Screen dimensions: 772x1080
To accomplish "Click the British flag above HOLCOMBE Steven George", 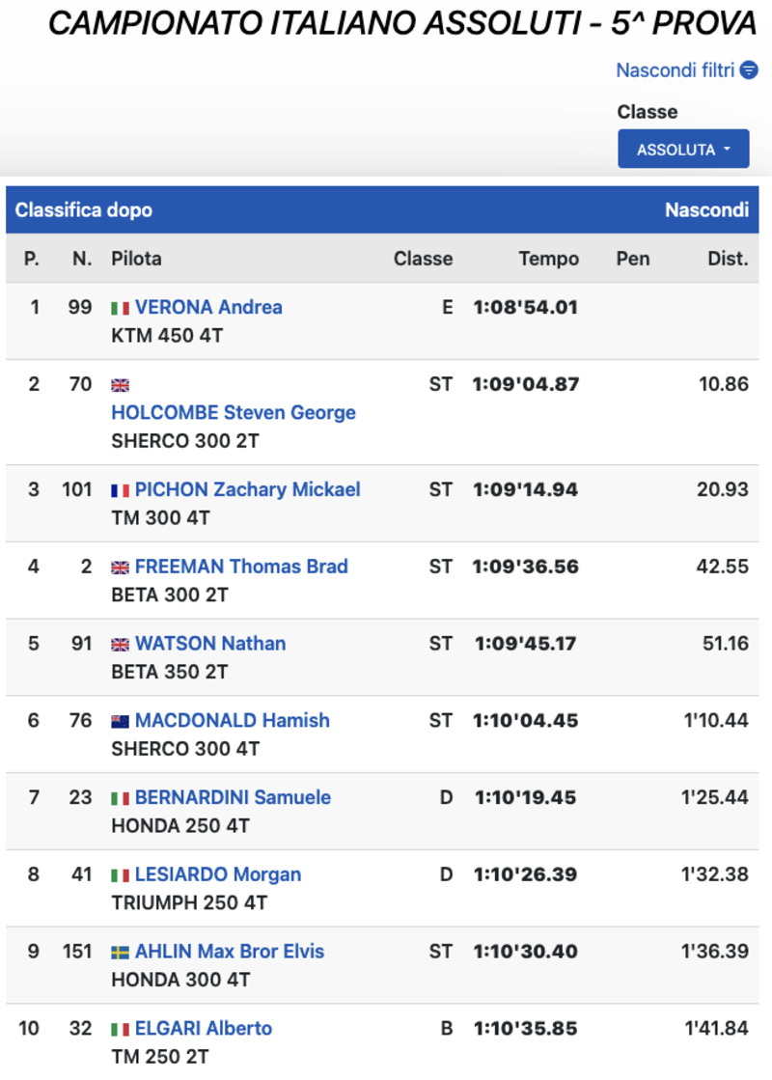I will click(120, 385).
